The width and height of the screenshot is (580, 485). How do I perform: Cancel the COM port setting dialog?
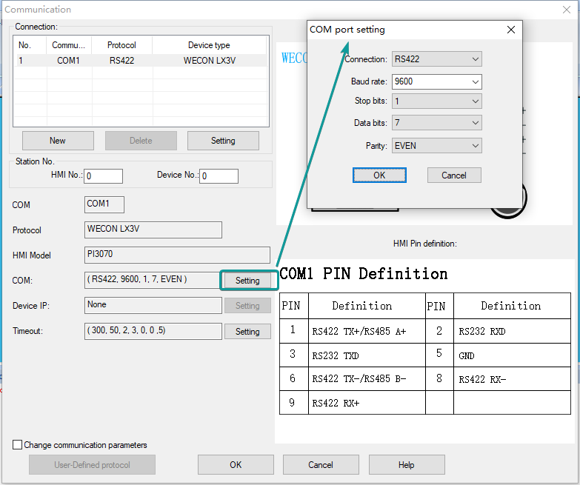click(x=454, y=175)
